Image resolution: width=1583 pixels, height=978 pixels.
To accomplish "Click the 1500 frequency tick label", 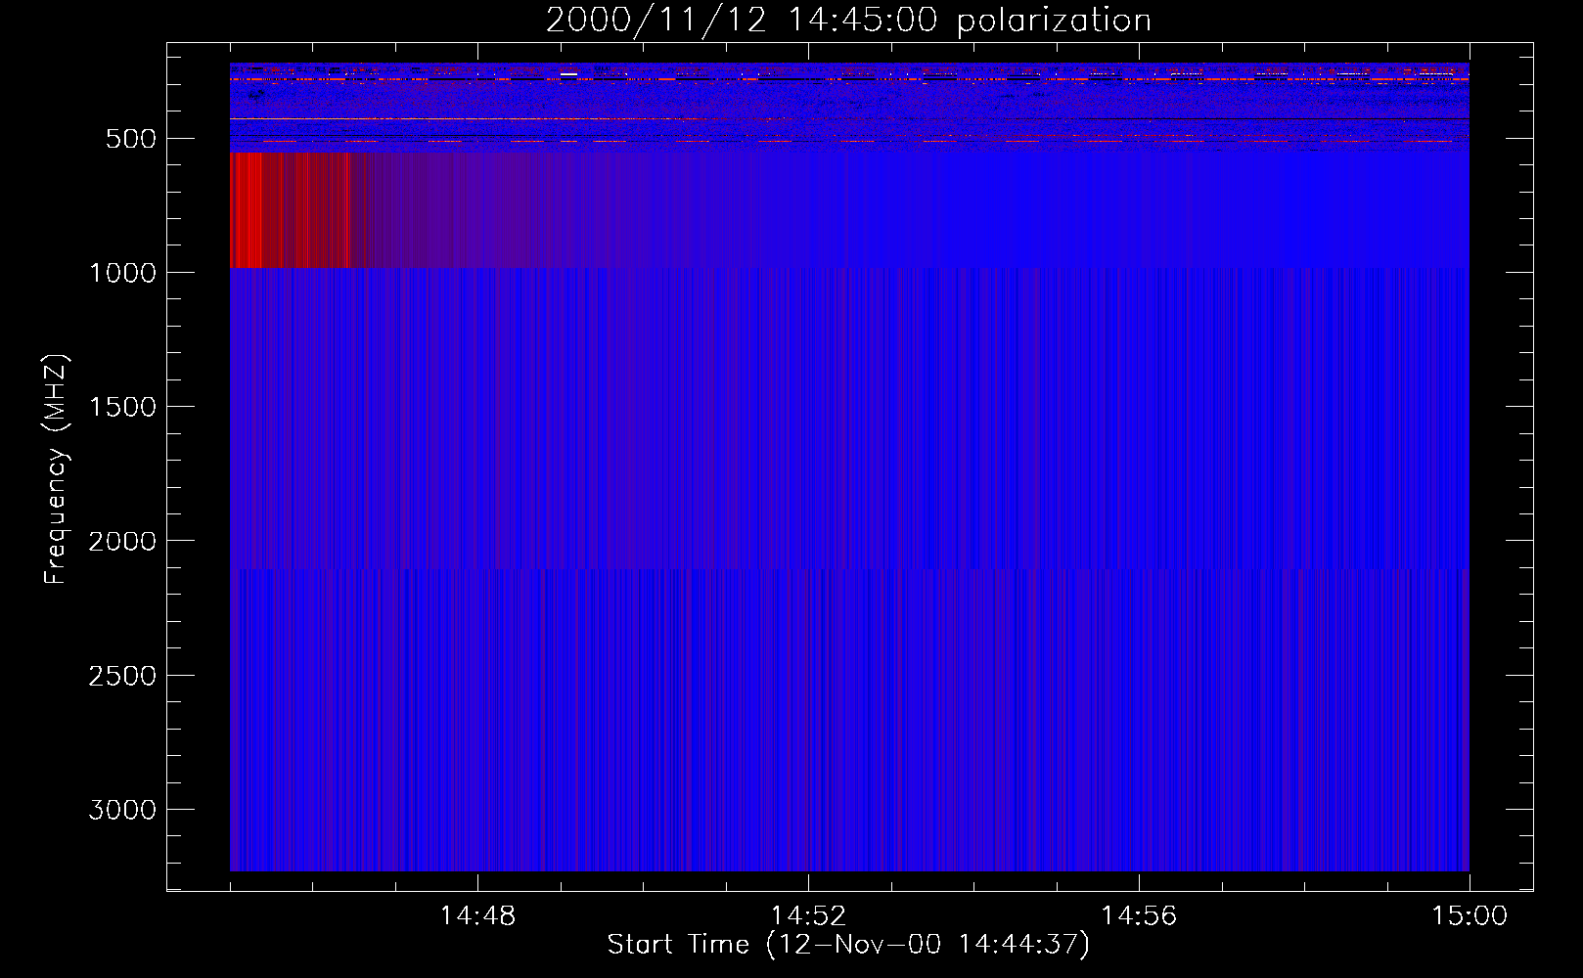I will click(x=122, y=407).
